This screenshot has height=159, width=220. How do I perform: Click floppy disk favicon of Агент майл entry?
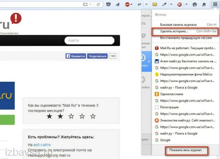click(x=157, y=61)
